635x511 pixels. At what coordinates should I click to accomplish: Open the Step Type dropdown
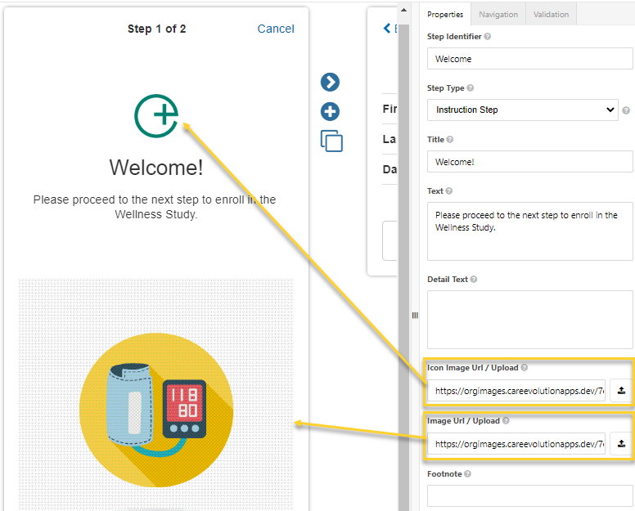point(523,110)
